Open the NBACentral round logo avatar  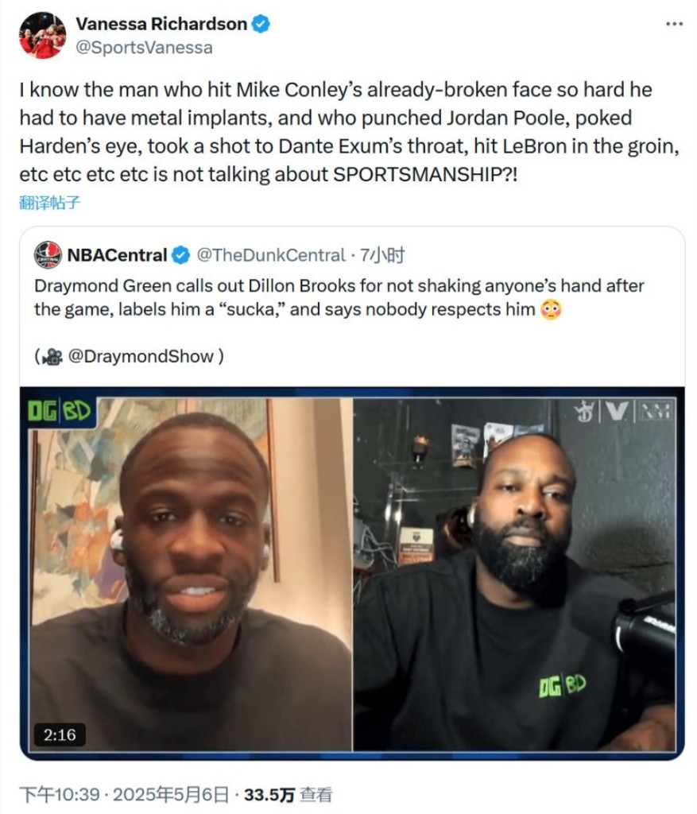pos(48,254)
